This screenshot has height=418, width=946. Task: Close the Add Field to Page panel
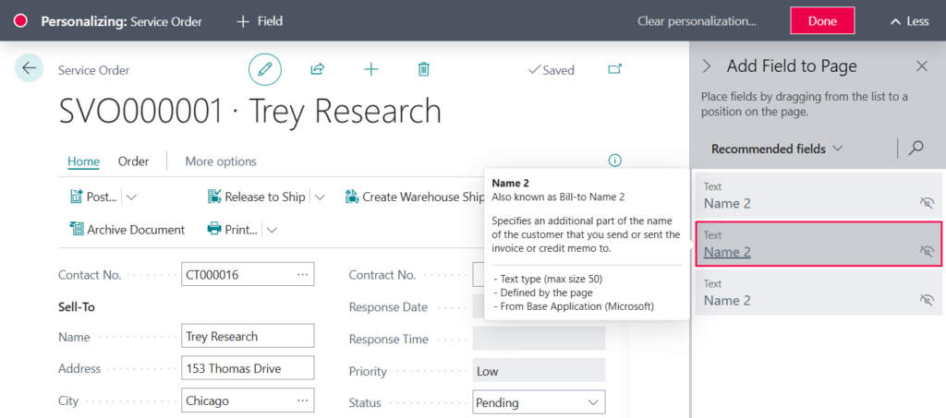(x=921, y=66)
